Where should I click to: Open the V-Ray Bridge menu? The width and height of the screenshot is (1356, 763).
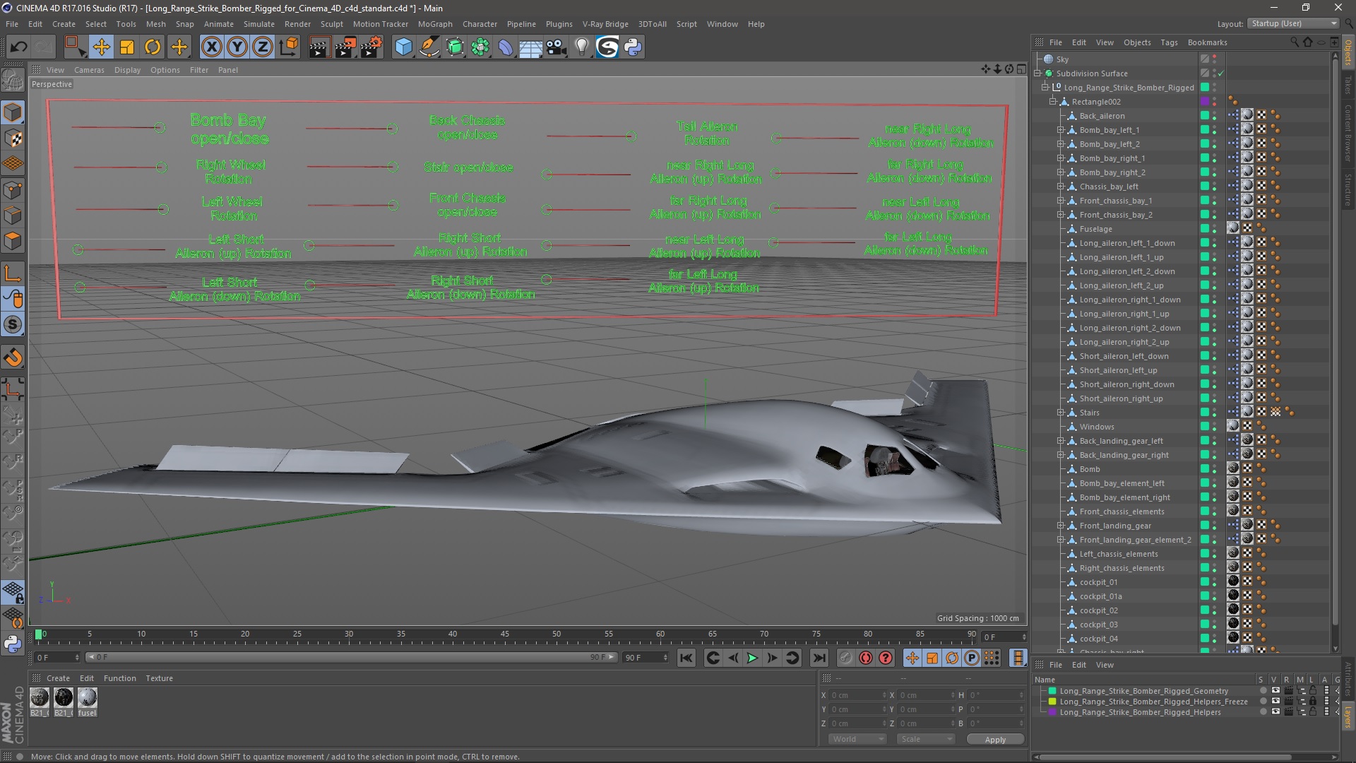tap(605, 24)
